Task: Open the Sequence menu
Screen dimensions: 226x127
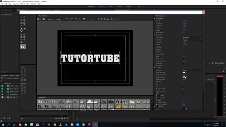Action: pos(16,4)
